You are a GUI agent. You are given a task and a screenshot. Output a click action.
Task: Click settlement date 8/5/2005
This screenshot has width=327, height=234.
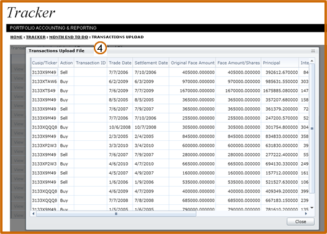pyautogui.click(x=144, y=100)
